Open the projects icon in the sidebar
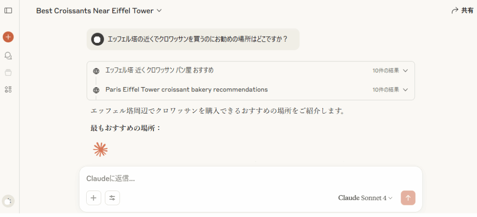 click(8, 72)
